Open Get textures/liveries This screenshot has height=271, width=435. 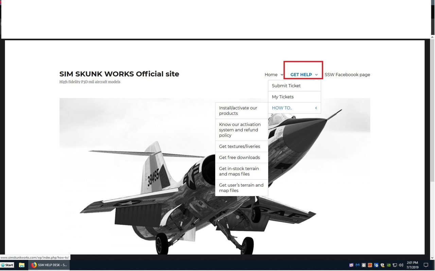pyautogui.click(x=242, y=146)
